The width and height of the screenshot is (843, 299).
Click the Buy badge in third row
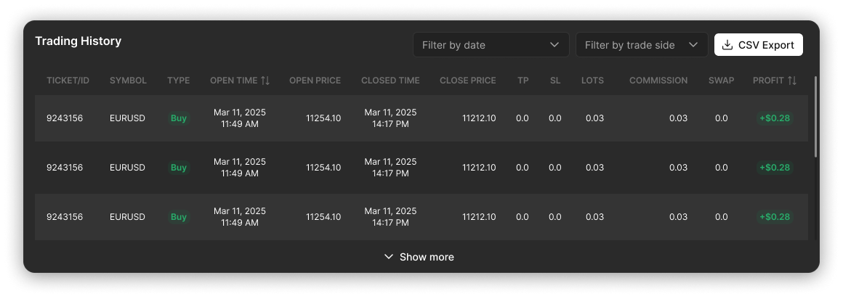(x=179, y=217)
